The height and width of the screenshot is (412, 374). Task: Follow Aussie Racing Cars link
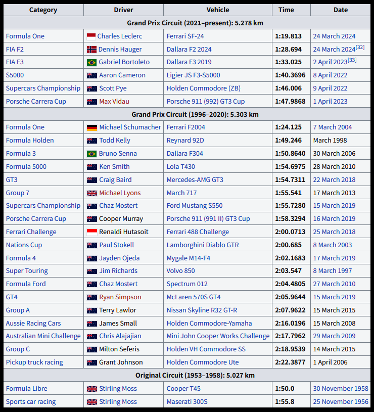coord(33,323)
